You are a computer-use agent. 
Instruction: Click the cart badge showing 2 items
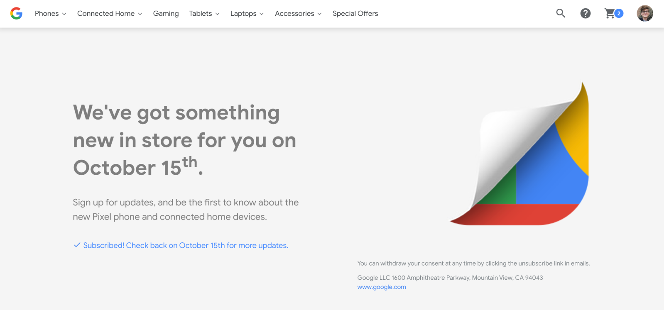[x=619, y=13]
